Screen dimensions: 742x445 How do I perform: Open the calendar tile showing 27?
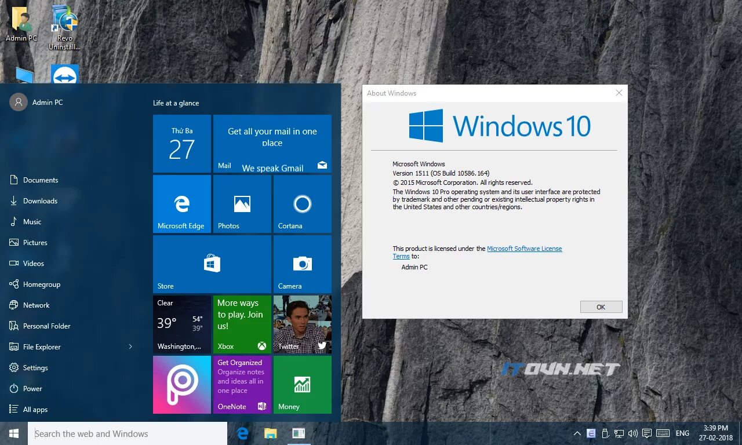[x=182, y=144]
